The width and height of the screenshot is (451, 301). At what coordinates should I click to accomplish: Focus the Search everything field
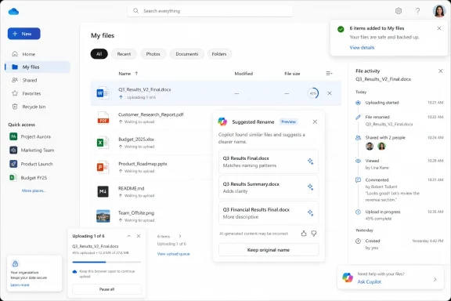(x=210, y=11)
